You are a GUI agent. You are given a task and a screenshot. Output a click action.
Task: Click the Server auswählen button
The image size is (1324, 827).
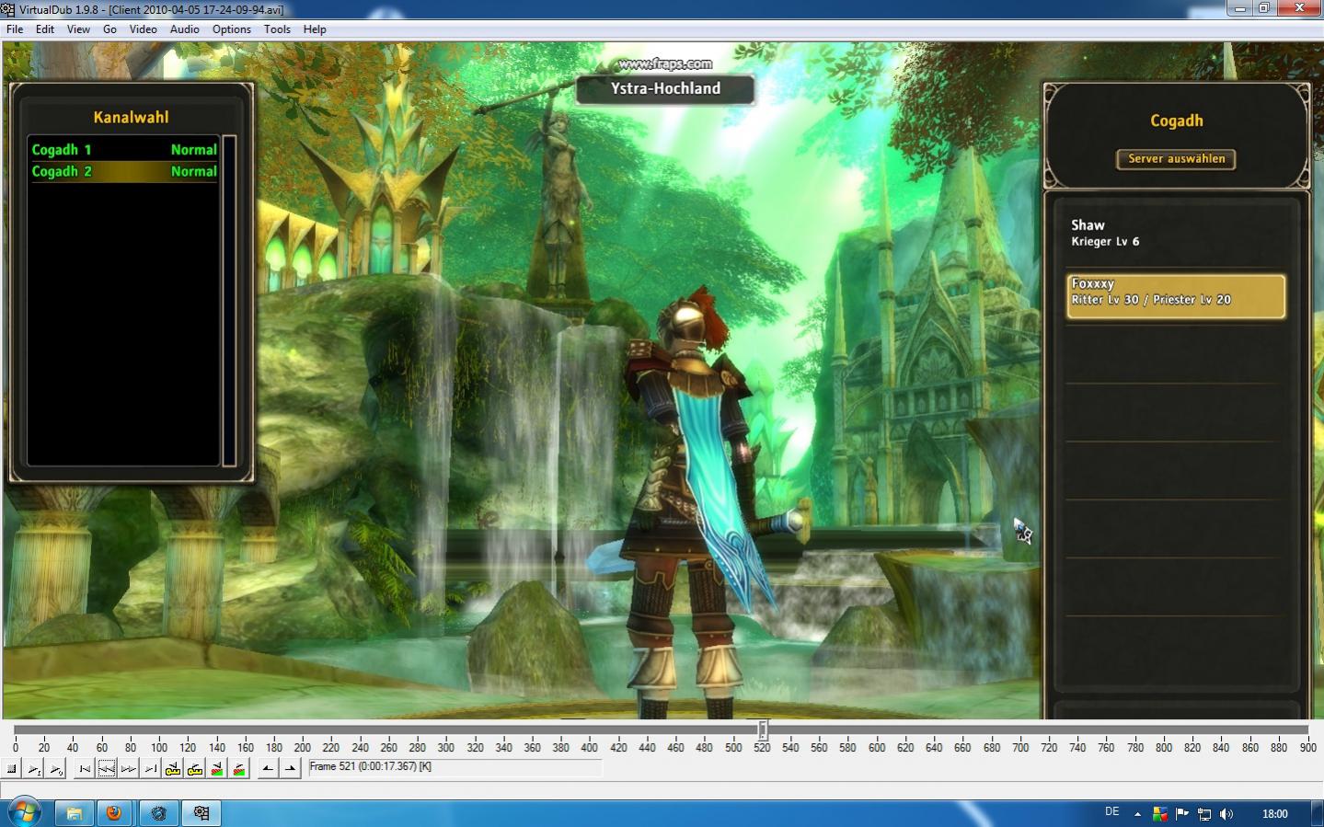[x=1176, y=159]
